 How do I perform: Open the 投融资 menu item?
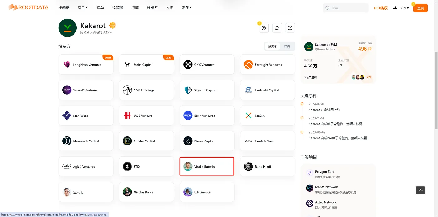pos(64,8)
